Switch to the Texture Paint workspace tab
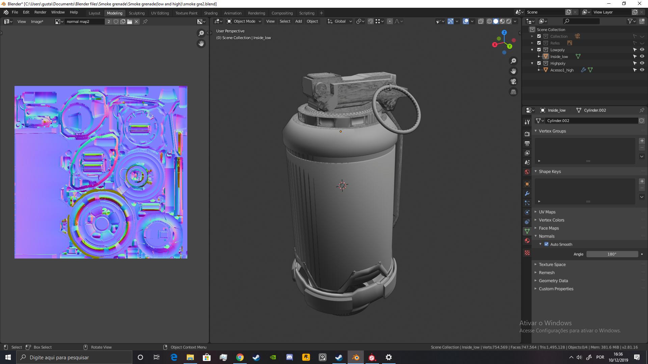This screenshot has height=364, width=648. [186, 13]
